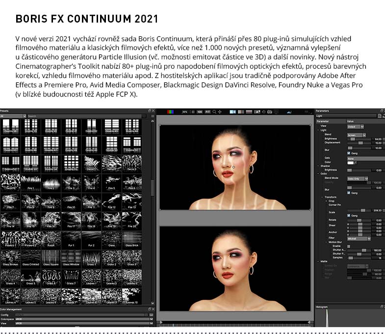Click the horizontal split compare icon
The height and width of the screenshot is (334, 385).
(x=249, y=112)
